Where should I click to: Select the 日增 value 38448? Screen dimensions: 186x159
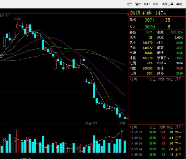point(149,53)
